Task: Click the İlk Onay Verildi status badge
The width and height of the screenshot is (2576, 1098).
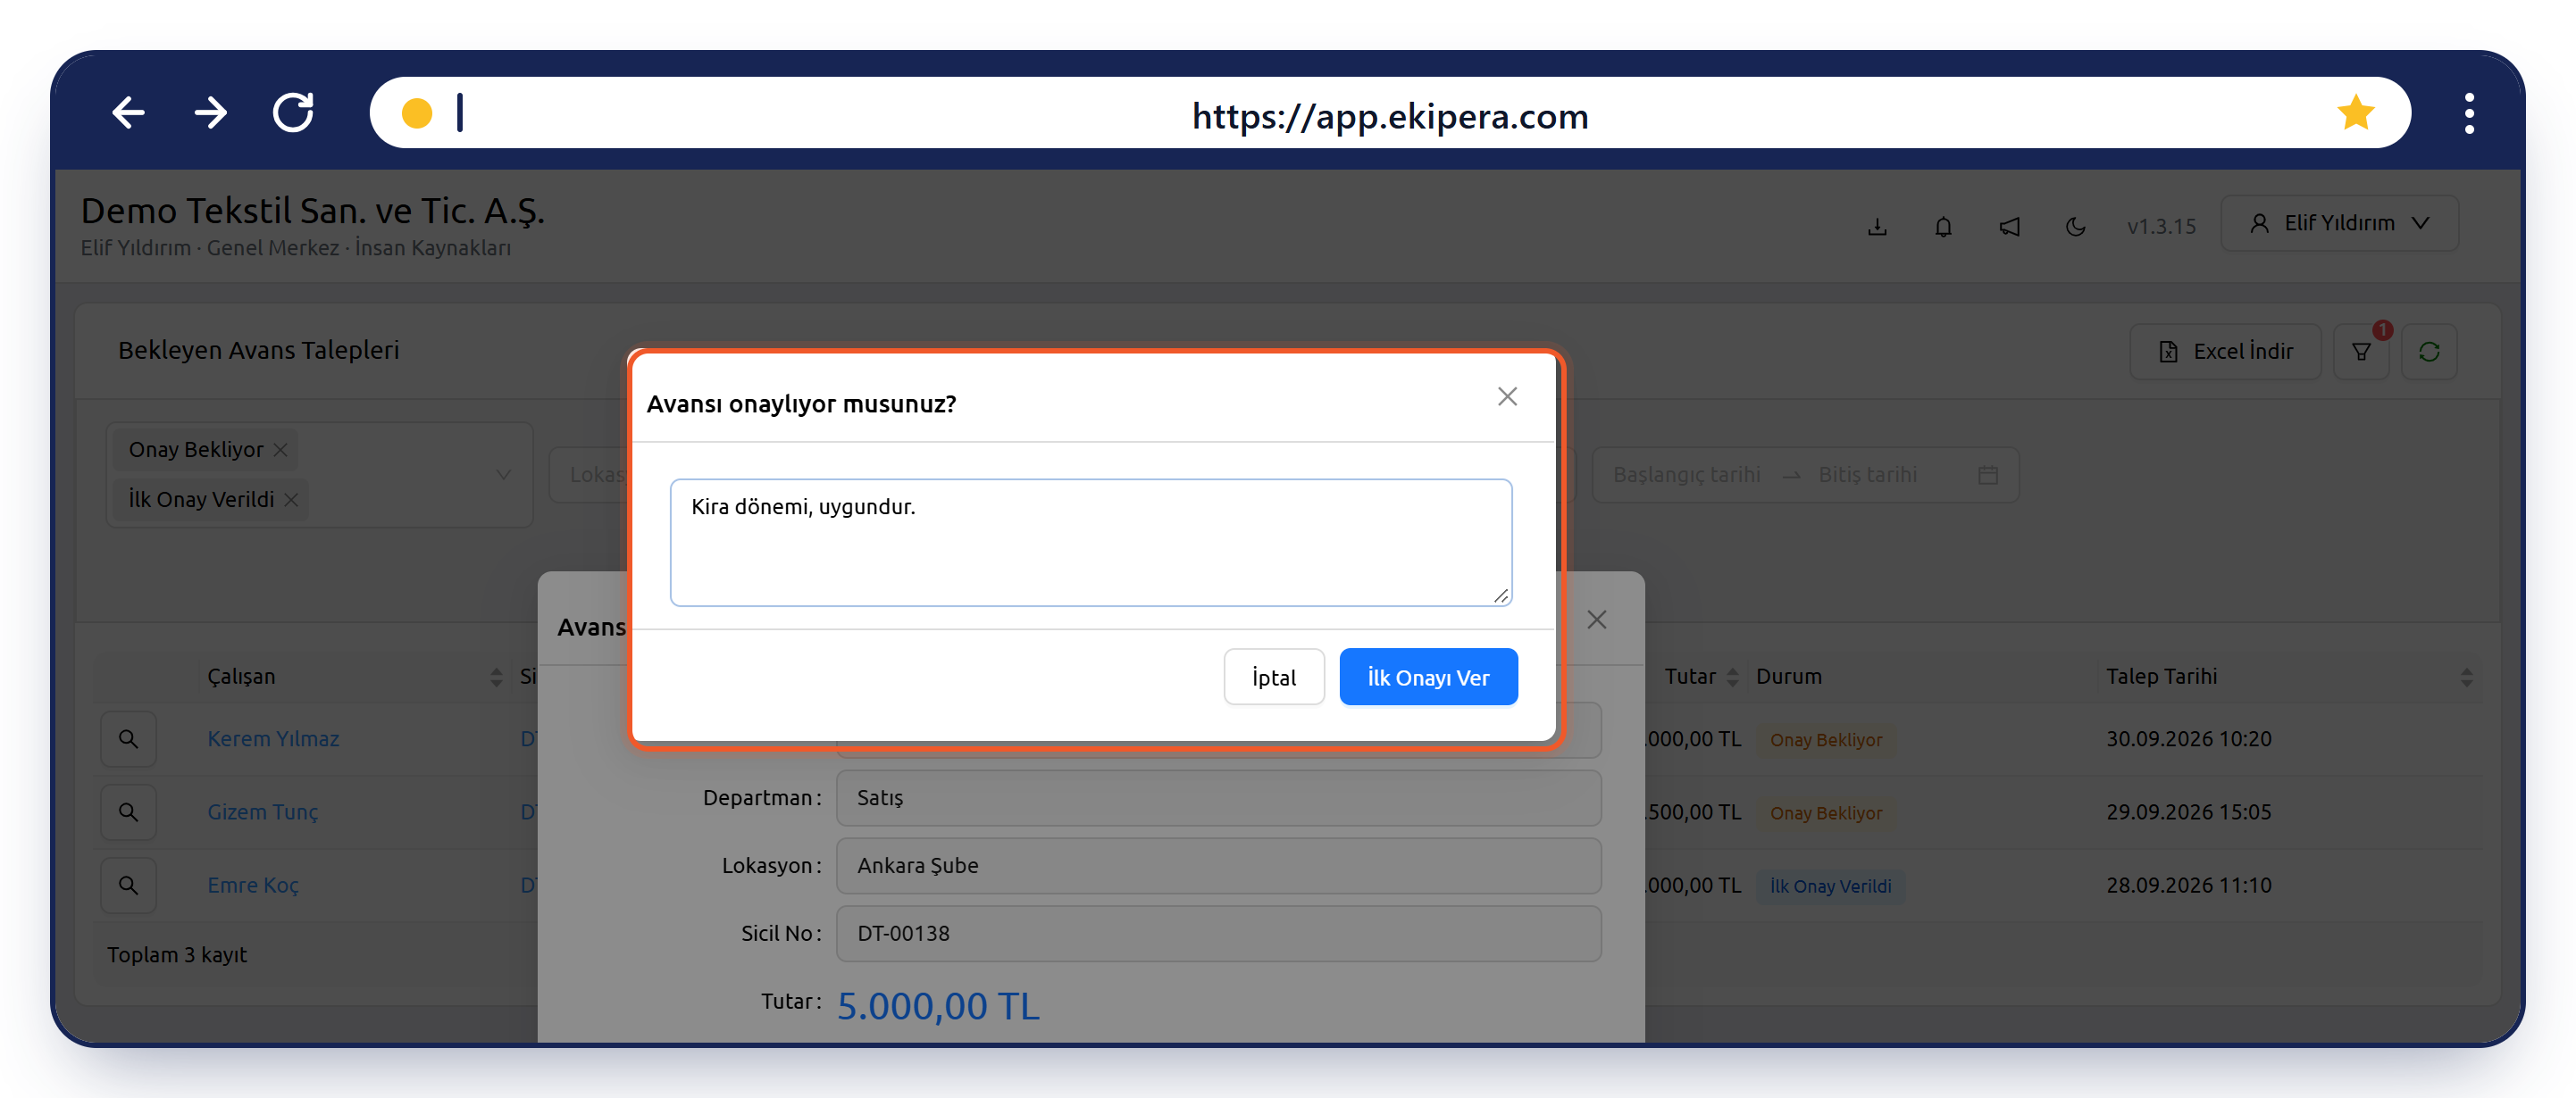Action: coord(1830,886)
